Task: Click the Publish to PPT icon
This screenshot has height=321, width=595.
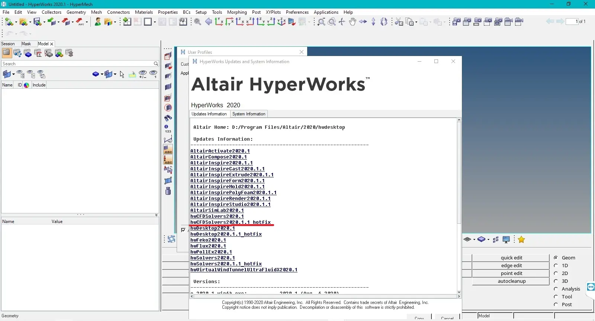Action: tap(80, 22)
